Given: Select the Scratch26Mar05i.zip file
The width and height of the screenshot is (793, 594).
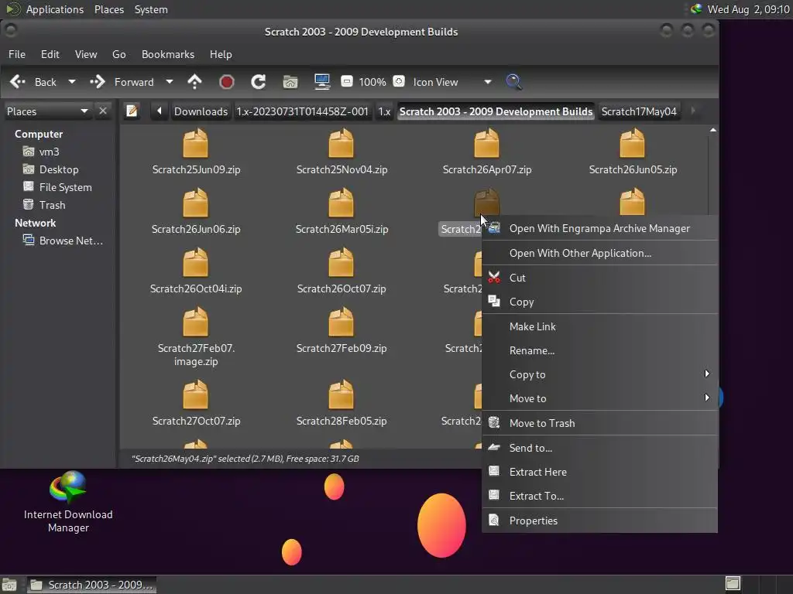Looking at the screenshot, I should (x=342, y=212).
